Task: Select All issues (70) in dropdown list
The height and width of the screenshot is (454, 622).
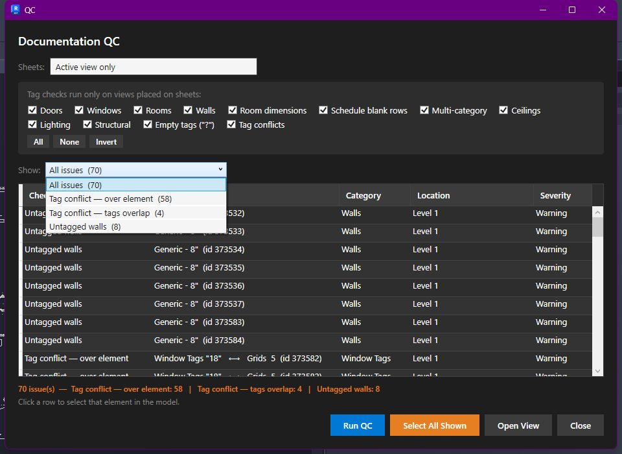Action: tap(136, 185)
